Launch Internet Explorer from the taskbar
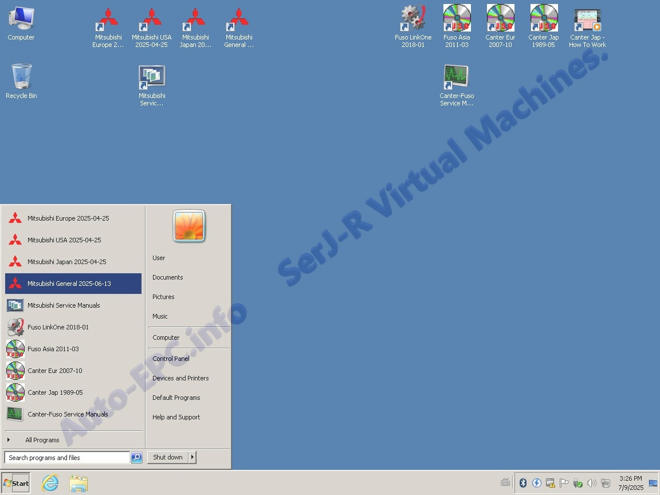 50,483
